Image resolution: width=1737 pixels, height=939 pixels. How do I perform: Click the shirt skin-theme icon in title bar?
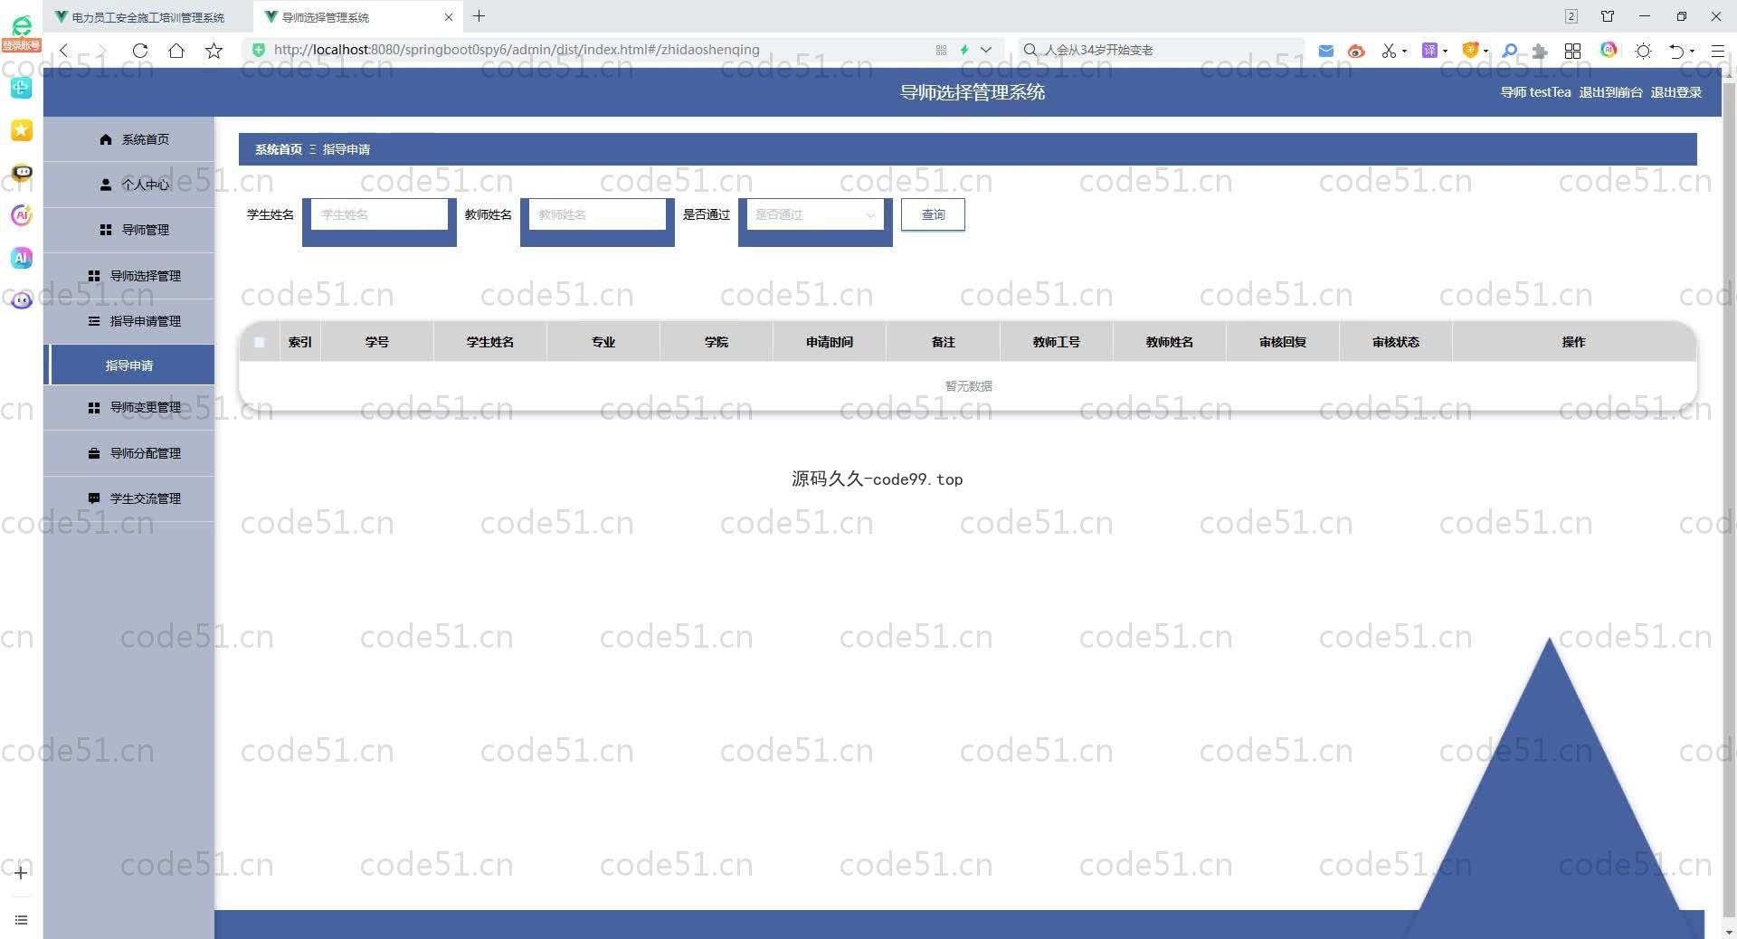click(x=1608, y=16)
